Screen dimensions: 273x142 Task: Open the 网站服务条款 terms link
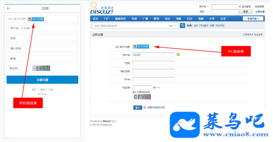click(158, 108)
